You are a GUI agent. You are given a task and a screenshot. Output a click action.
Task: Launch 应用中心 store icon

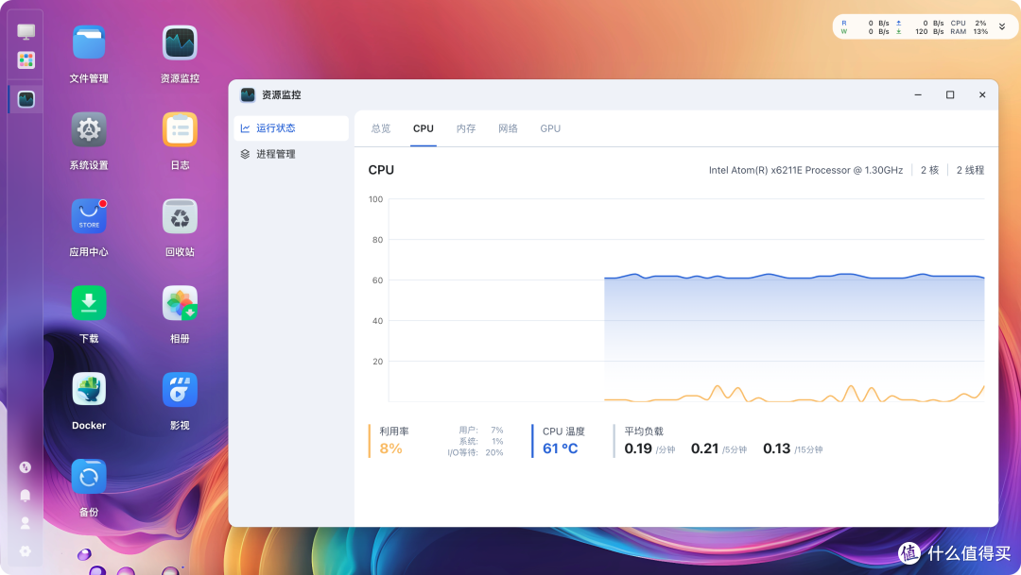point(89,216)
